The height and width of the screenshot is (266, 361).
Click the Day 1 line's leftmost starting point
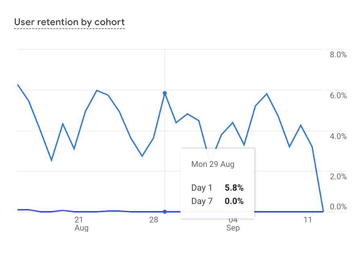point(18,85)
